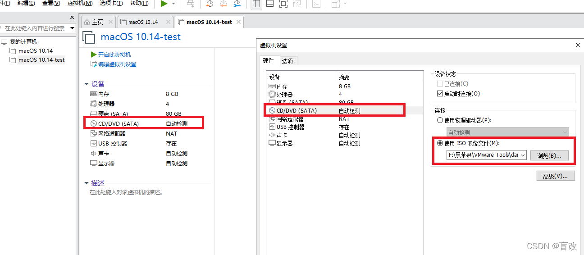
Task: Close the macOS 10.14 tab
Action: pyautogui.click(x=168, y=22)
